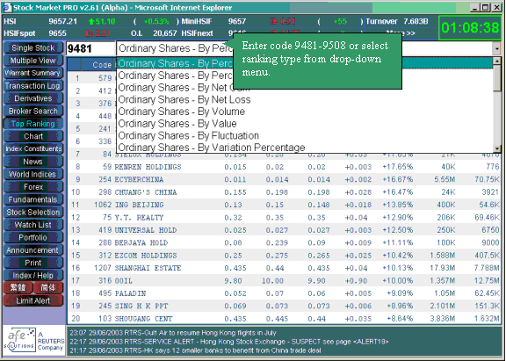The image size is (506, 361).
Task: Click the stock code input field 9481
Action: coord(90,48)
